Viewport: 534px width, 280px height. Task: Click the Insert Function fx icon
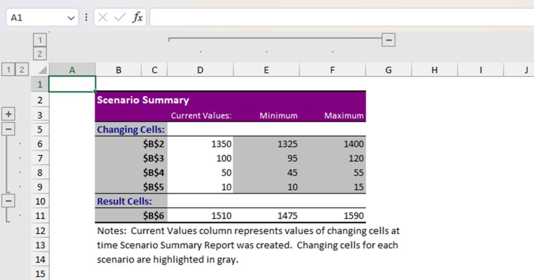click(137, 17)
